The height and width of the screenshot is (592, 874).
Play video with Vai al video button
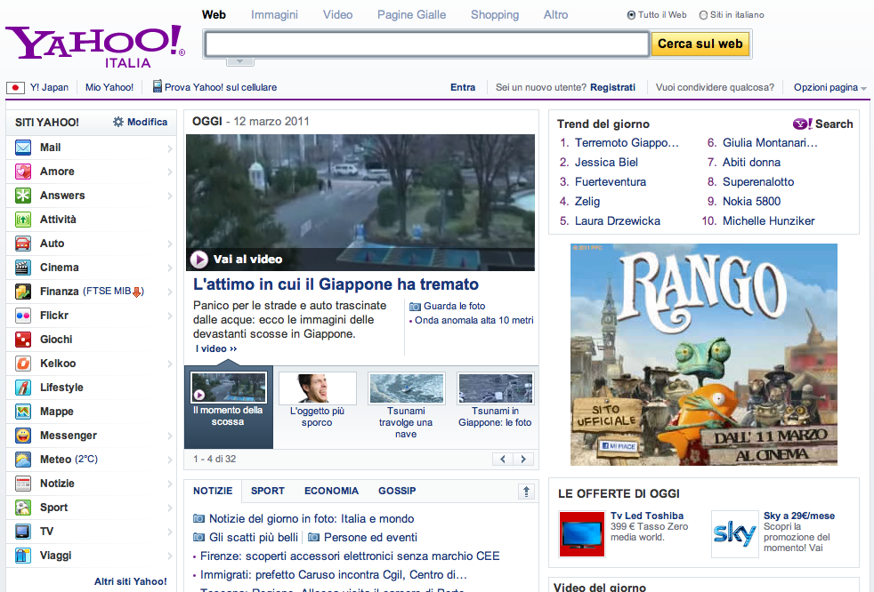click(x=237, y=260)
